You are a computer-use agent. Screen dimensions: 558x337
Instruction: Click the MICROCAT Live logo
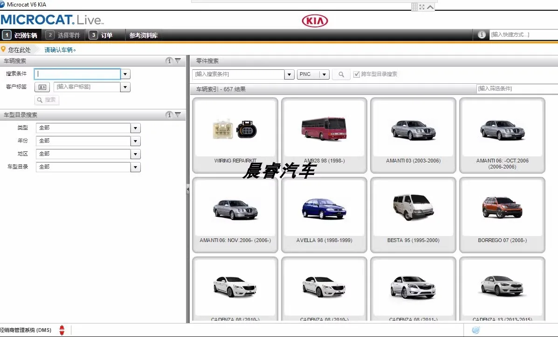(52, 20)
